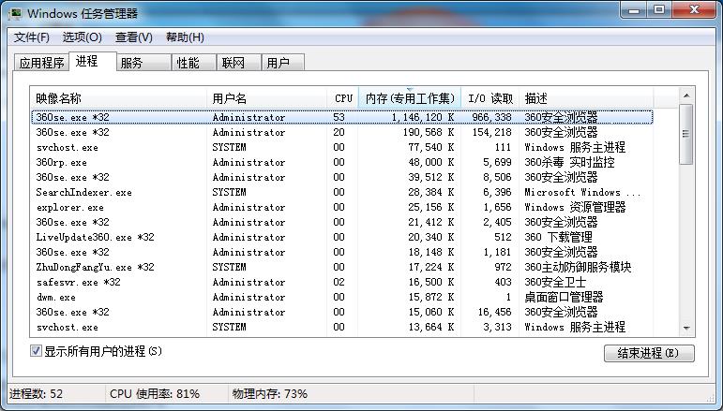Sort by 用户名 column header
The image size is (723, 411).
pyautogui.click(x=267, y=98)
